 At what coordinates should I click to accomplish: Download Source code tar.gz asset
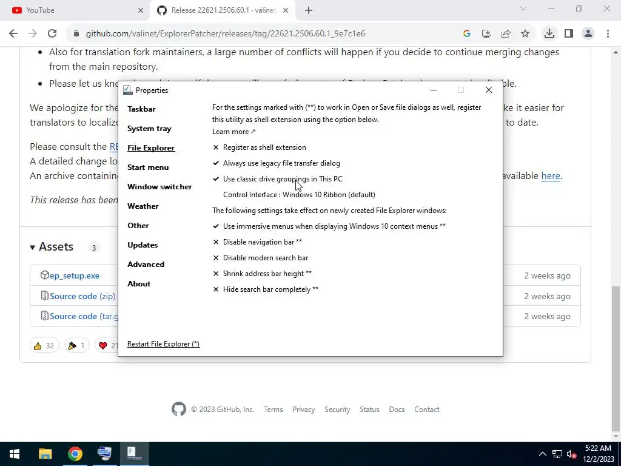(84, 317)
